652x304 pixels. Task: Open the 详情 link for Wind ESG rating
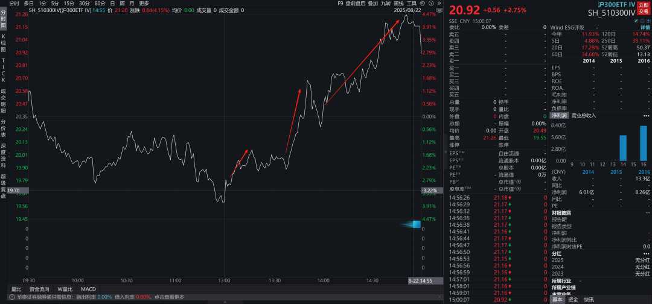pyautogui.click(x=645, y=28)
